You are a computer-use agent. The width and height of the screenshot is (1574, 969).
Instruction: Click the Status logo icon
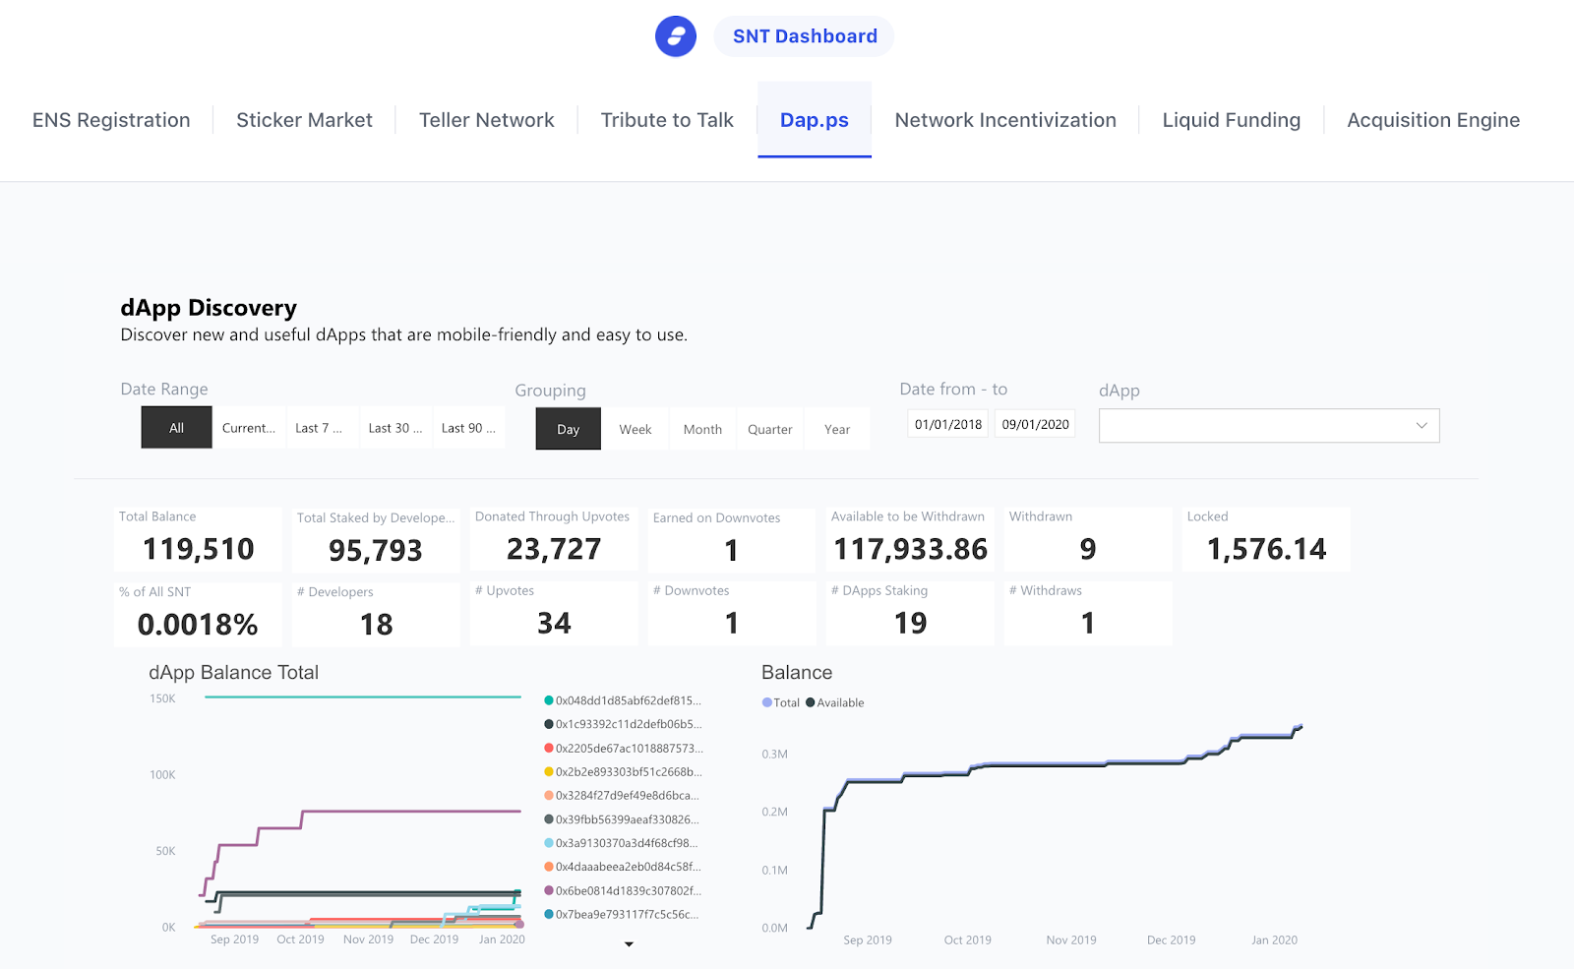(x=675, y=35)
